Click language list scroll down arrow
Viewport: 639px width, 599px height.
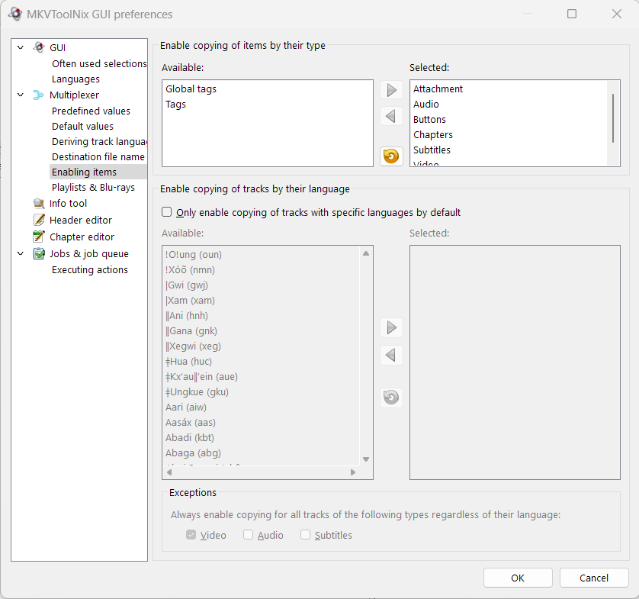[x=366, y=459]
